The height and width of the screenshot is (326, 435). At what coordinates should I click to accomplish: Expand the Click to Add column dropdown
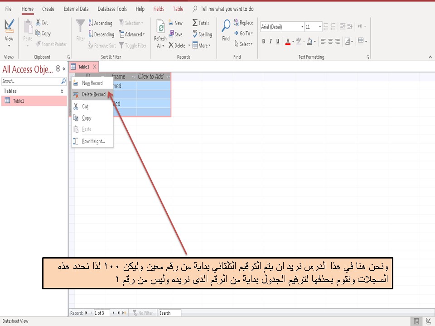pyautogui.click(x=168, y=77)
